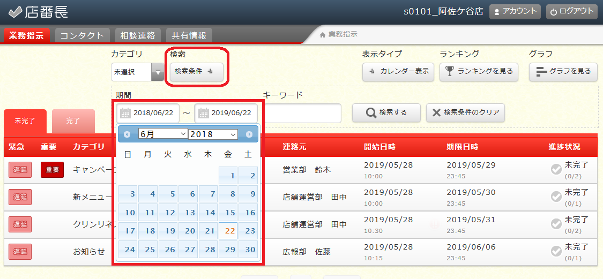
Task: Click the start date field 2018/06/22
Action: pos(148,113)
